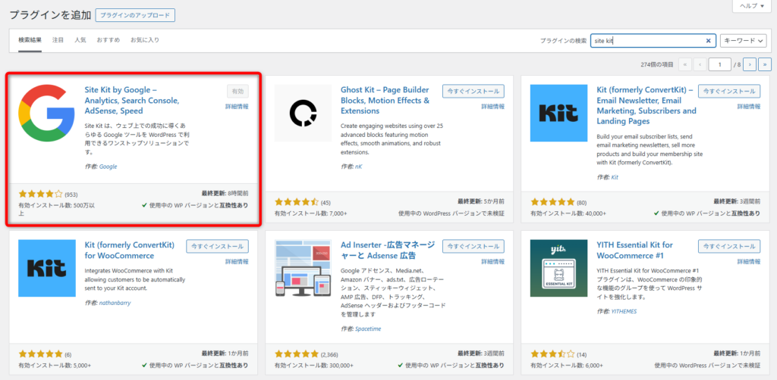Click the 274個の項目 item count text
This screenshot has width=777, height=380.
[x=657, y=64]
